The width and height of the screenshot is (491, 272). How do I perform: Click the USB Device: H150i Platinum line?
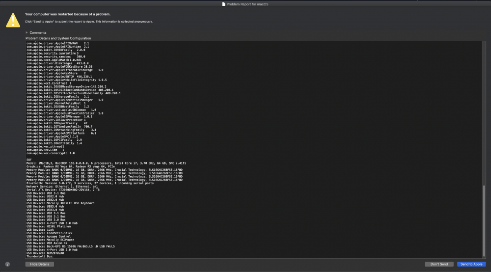[x=49, y=227]
